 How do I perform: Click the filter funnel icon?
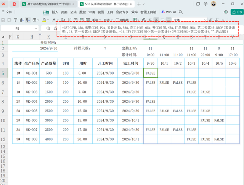pos(16,20)
